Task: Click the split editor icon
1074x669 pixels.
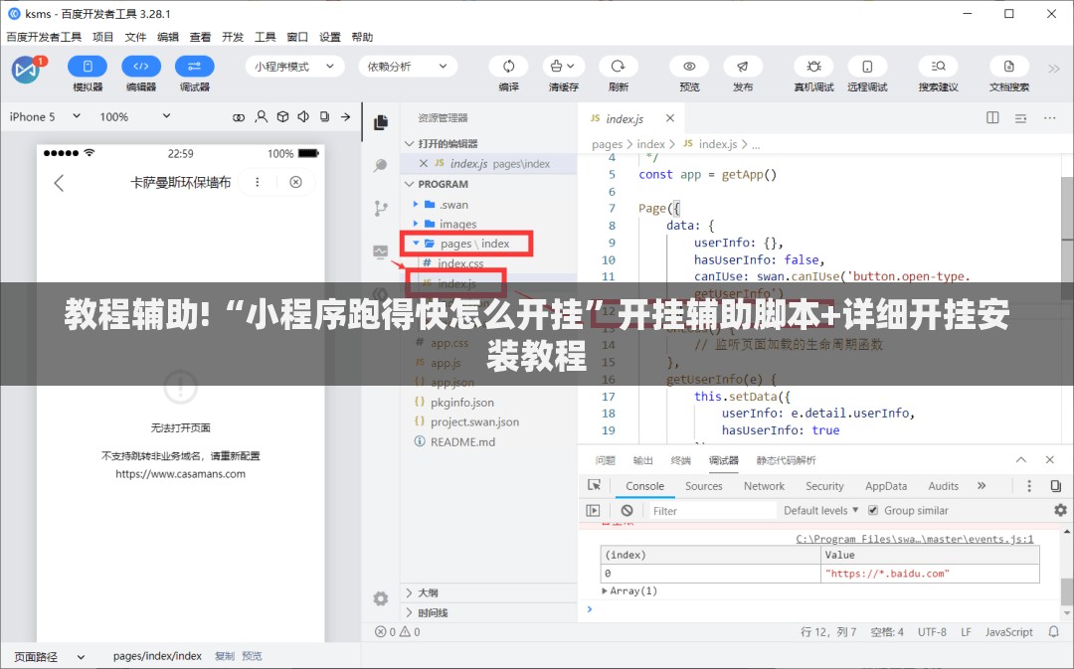Action: [x=992, y=117]
